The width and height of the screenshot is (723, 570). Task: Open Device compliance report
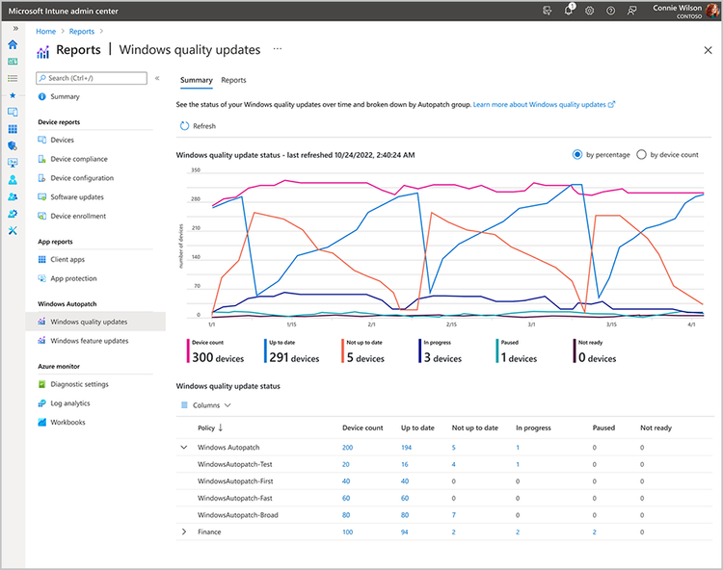point(79,159)
